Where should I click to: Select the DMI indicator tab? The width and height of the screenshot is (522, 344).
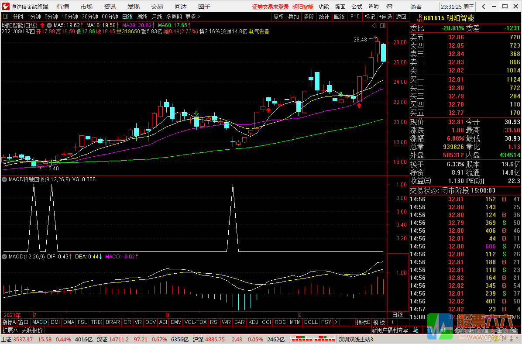(x=55, y=322)
